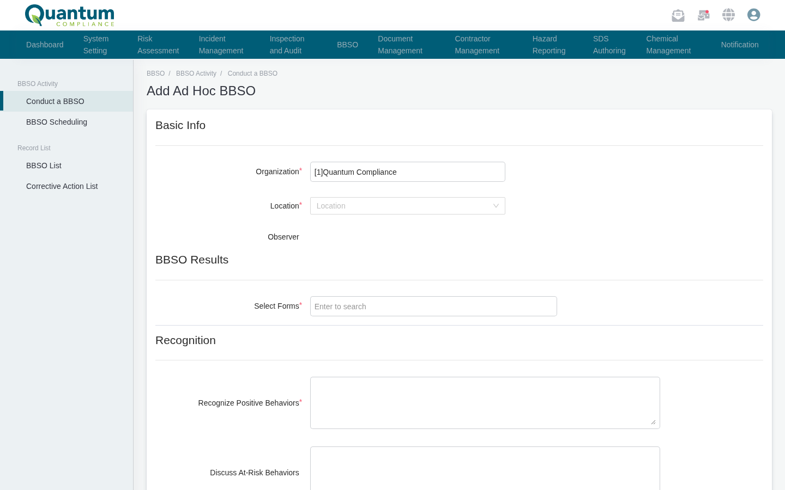
Task: Click the Organization input field
Action: (x=408, y=172)
